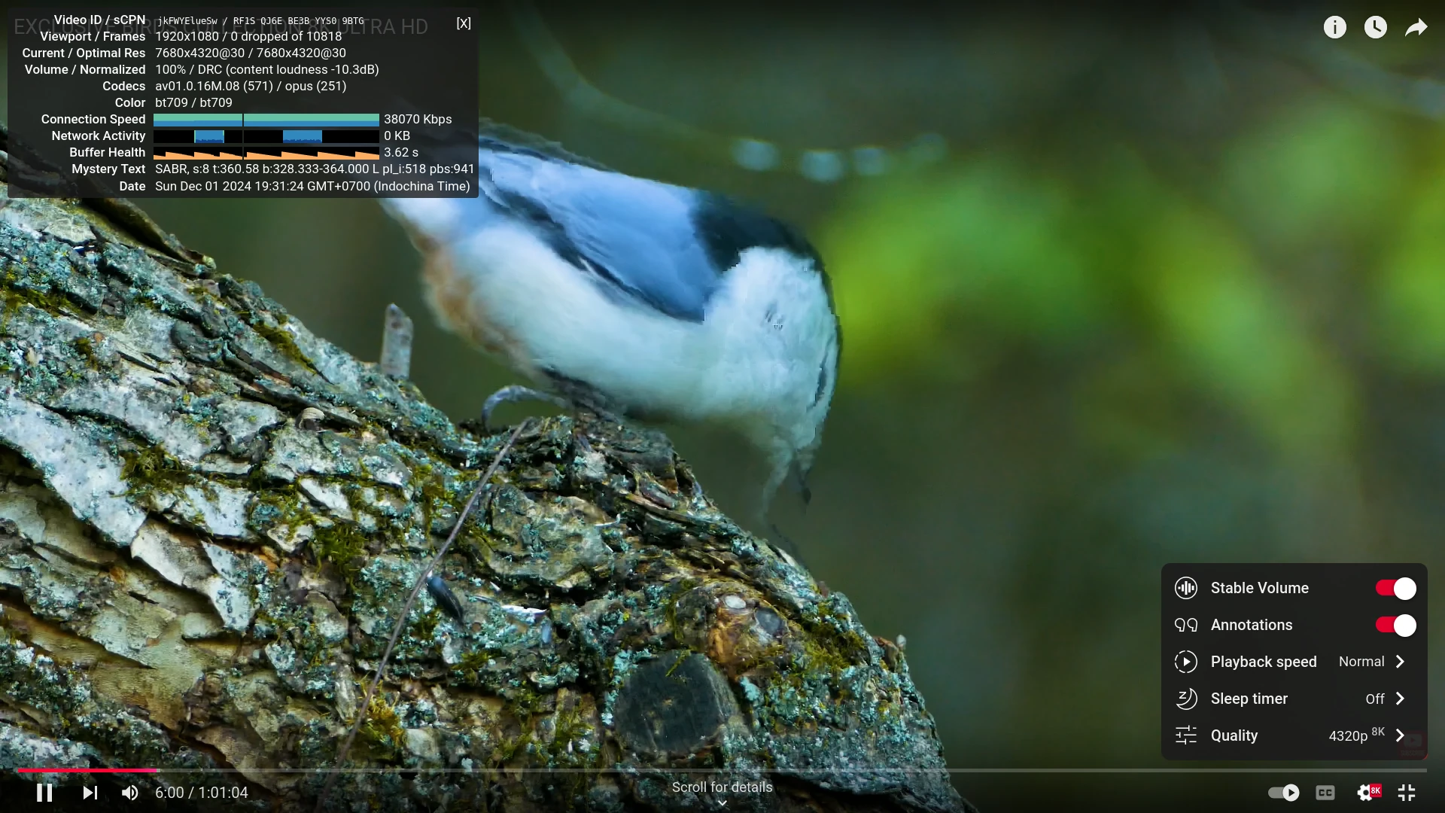Click the settings gear icon
The image size is (1445, 813).
pos(1367,793)
